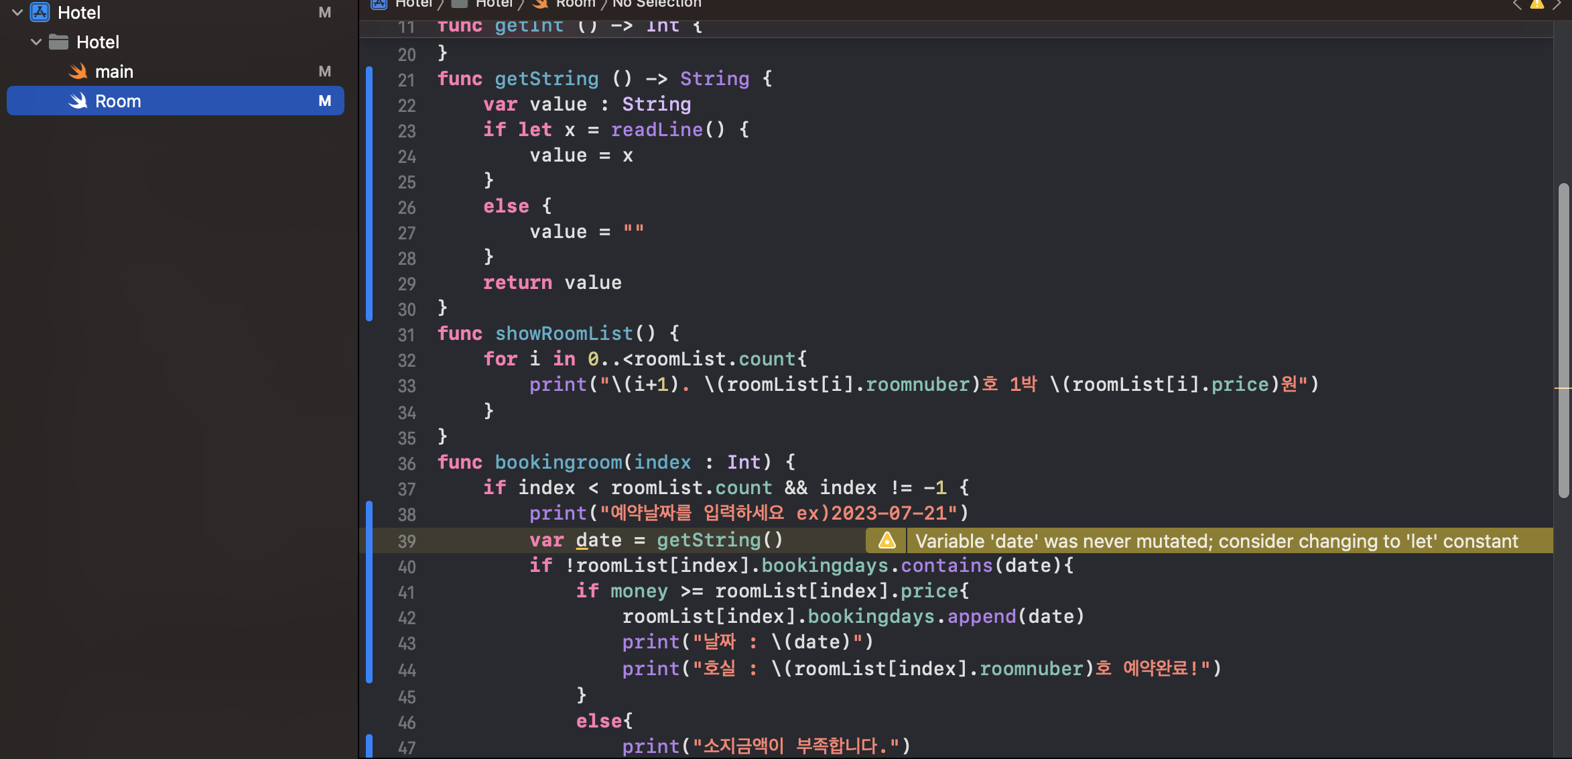
Task: Go to previous issue arrow
Action: (1517, 5)
